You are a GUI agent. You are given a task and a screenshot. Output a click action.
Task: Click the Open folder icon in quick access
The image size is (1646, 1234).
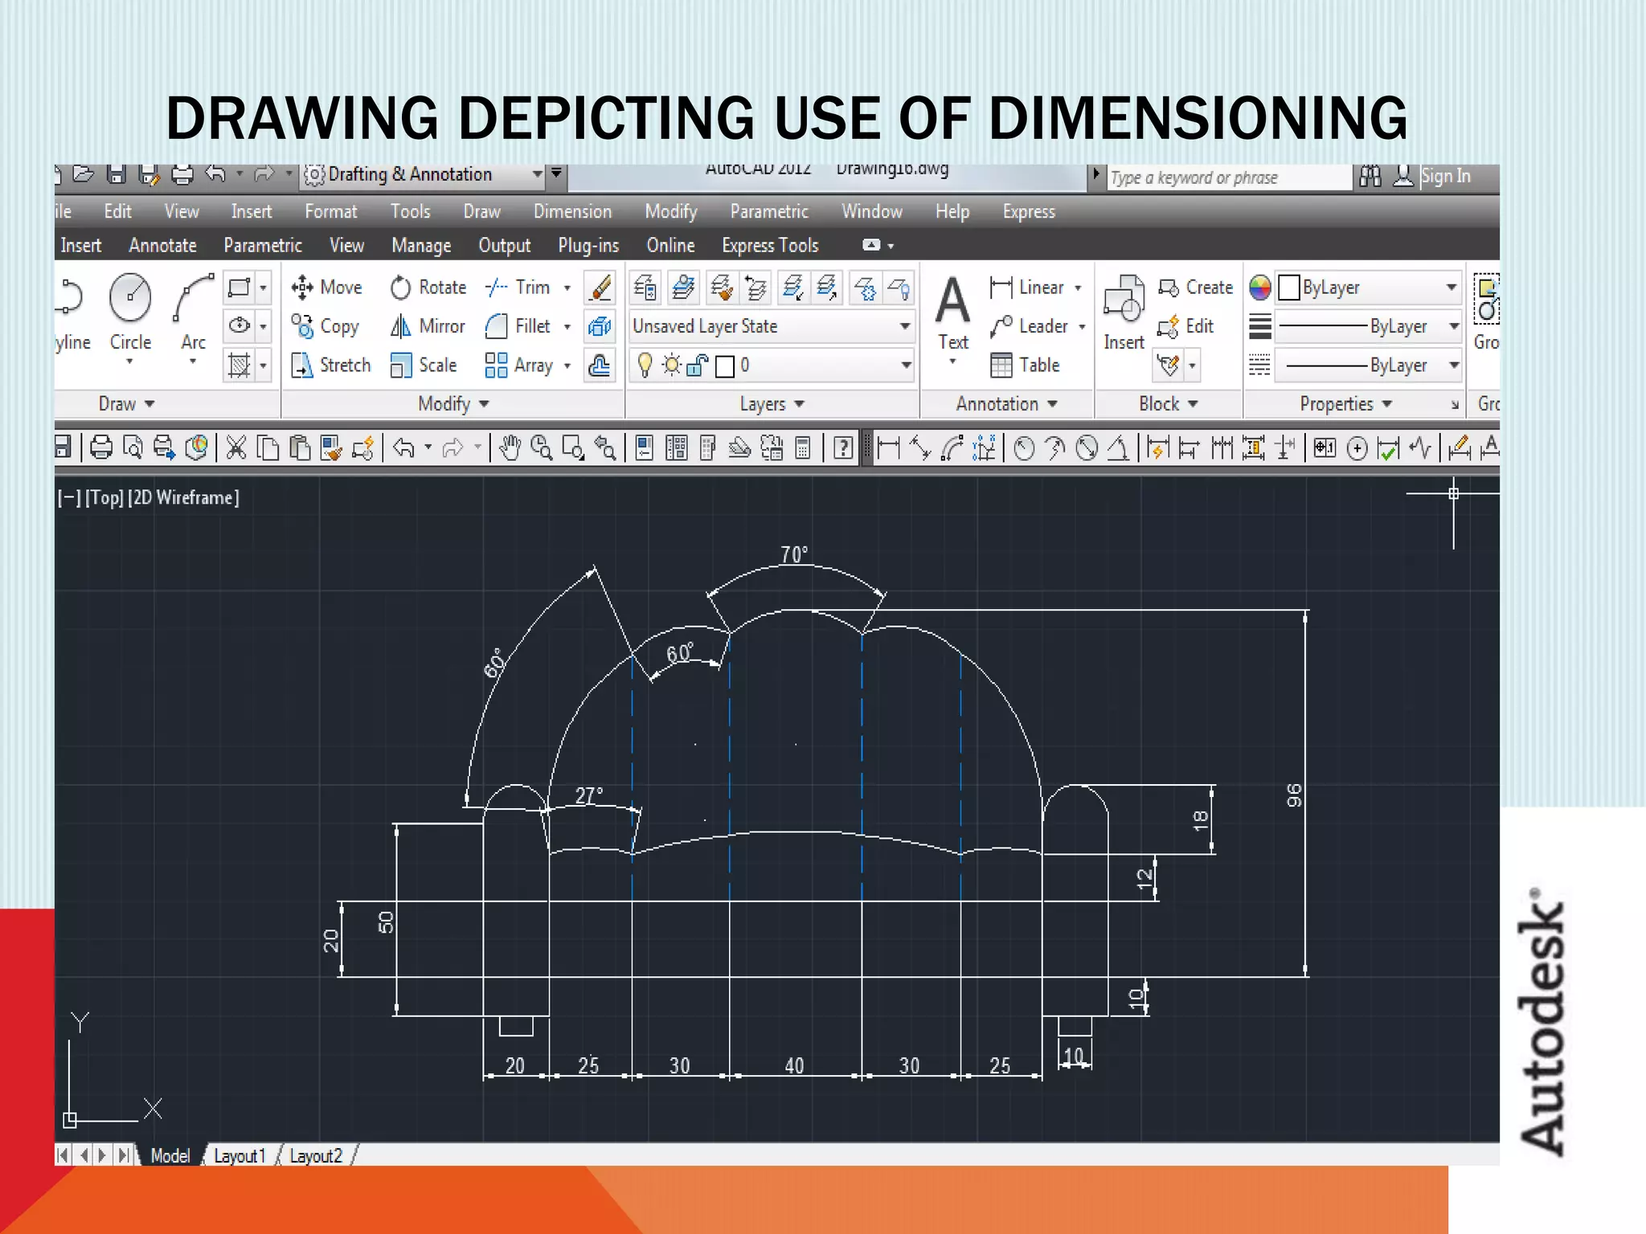tap(83, 174)
